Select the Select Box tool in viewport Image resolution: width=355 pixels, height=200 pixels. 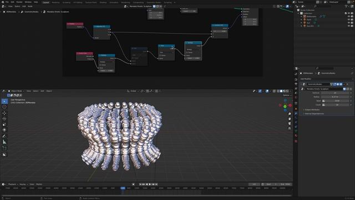tap(4, 101)
